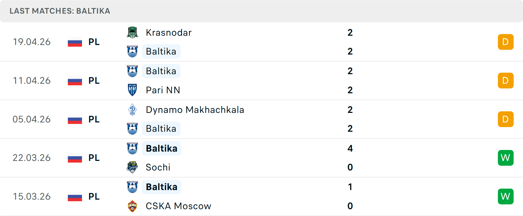Click Russian flag beside 11.04.26 match
The image size is (523, 216).
[75, 81]
